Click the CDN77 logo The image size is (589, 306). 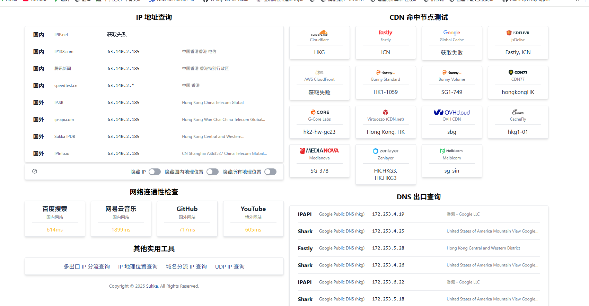[518, 72]
